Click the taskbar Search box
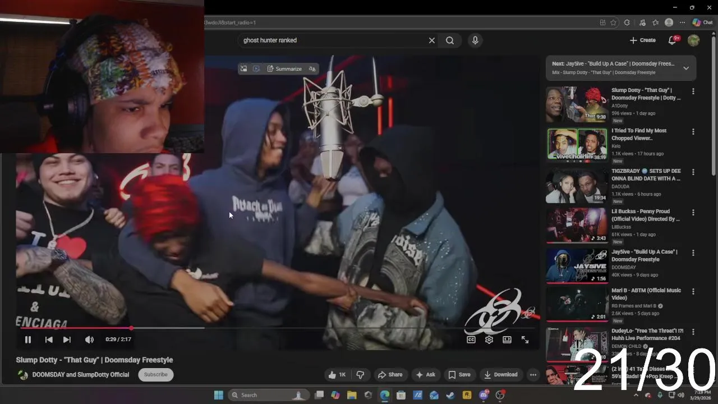The width and height of the screenshot is (718, 404). point(268,395)
